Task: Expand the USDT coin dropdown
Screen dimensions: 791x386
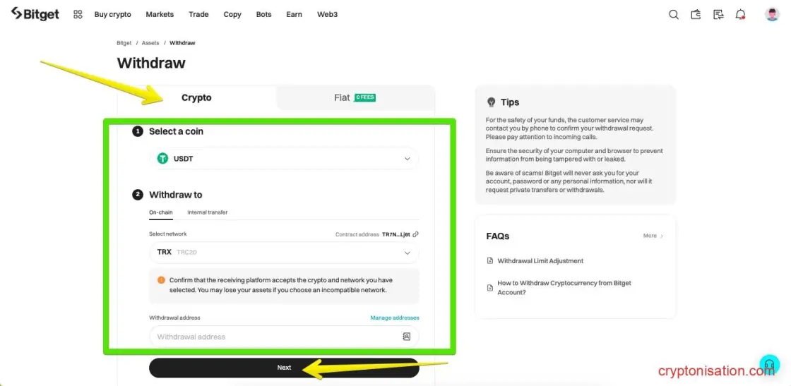Action: [x=284, y=159]
